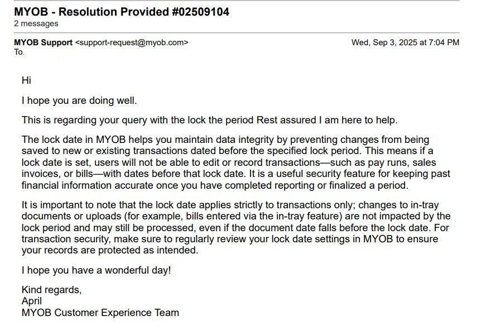481x335 pixels.
Task: Click the "To" recipient label
Action: coord(19,52)
